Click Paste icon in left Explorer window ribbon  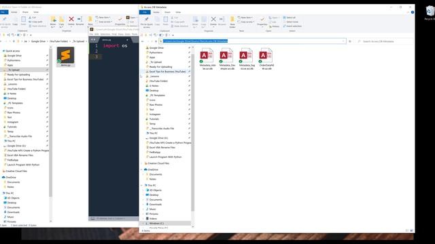click(23, 20)
